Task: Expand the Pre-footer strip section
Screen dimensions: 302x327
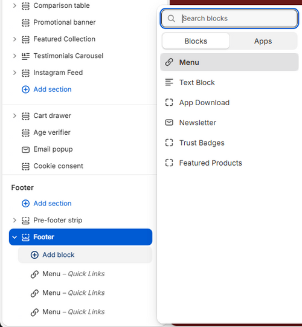Action: pyautogui.click(x=14, y=220)
